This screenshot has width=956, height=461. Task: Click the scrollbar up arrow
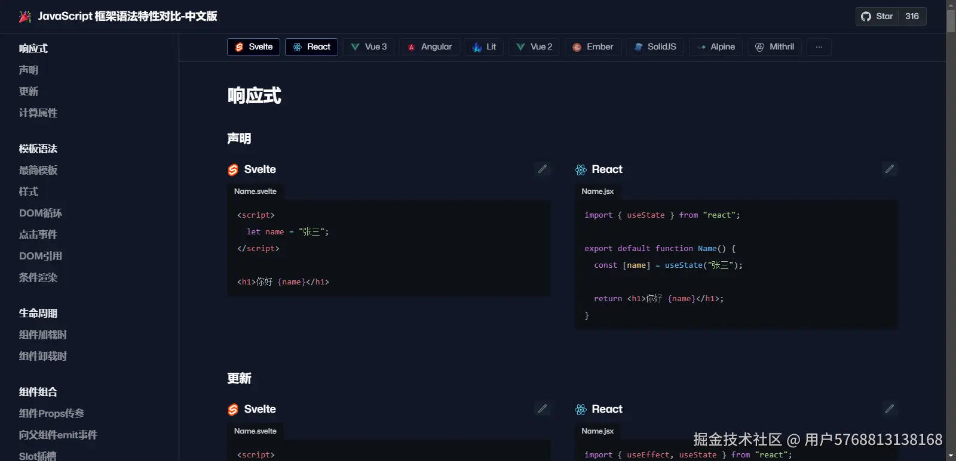coord(951,4)
